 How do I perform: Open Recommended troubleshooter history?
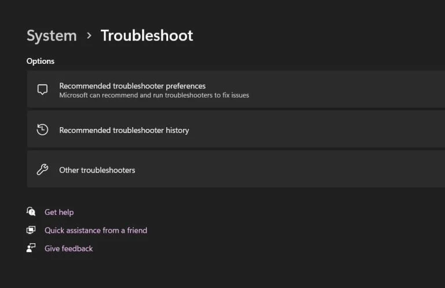tap(124, 130)
